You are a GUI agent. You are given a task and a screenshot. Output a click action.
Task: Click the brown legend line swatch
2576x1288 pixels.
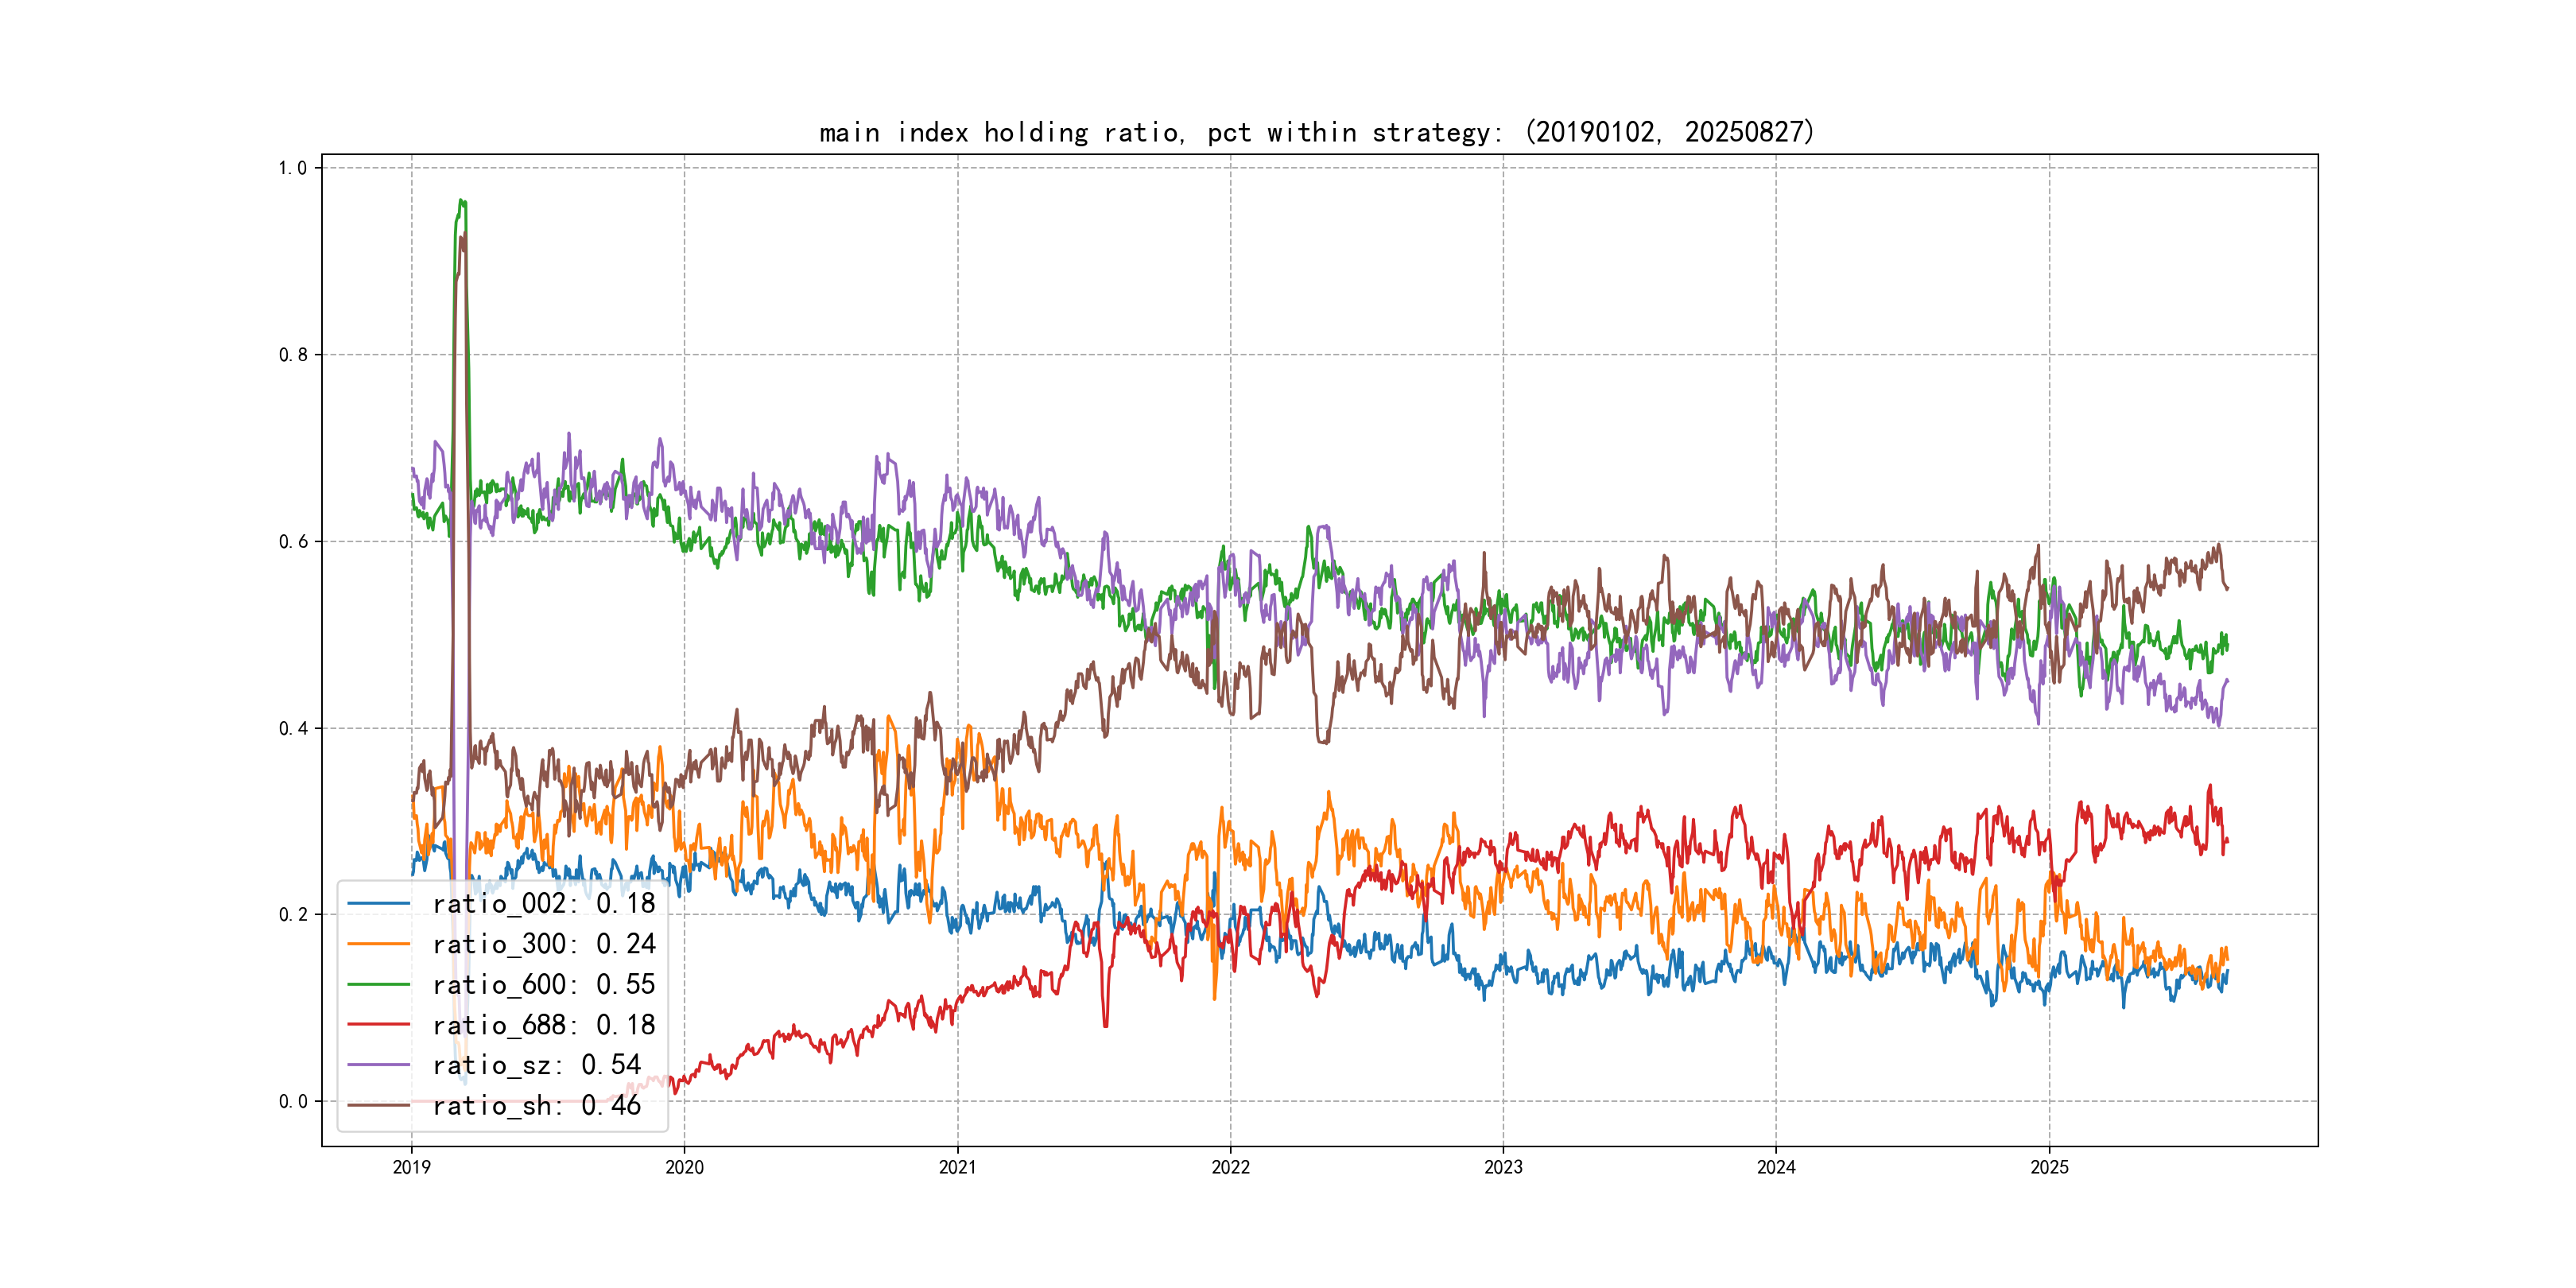point(379,1106)
